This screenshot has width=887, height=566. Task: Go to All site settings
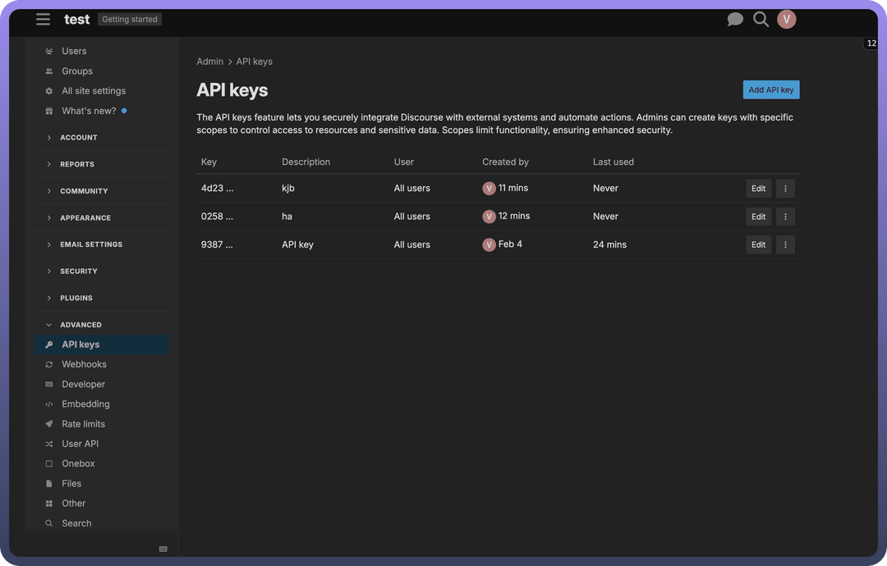(94, 91)
